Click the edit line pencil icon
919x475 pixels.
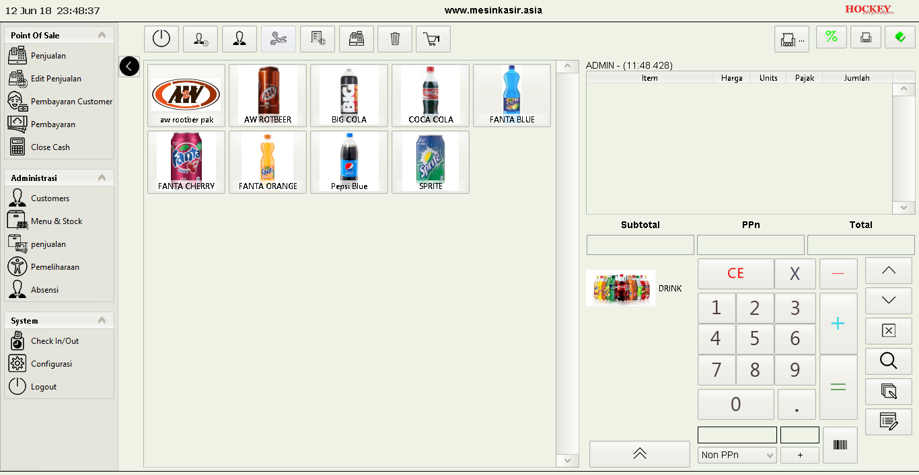click(x=889, y=422)
